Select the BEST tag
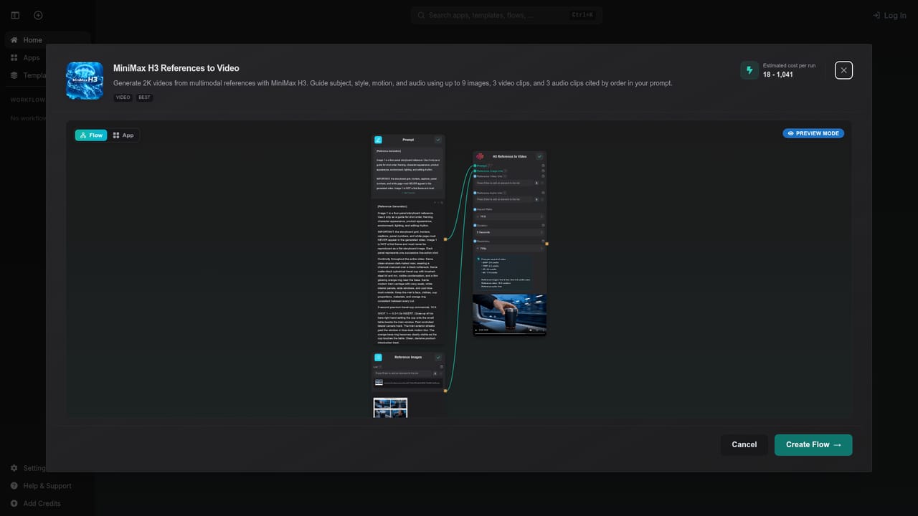This screenshot has width=918, height=516. tap(144, 97)
